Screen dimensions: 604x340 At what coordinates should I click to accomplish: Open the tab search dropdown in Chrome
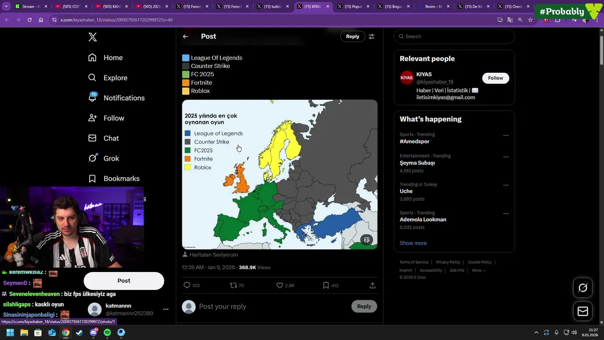click(x=6, y=7)
